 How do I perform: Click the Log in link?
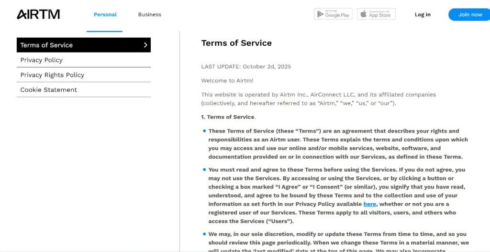[423, 14]
